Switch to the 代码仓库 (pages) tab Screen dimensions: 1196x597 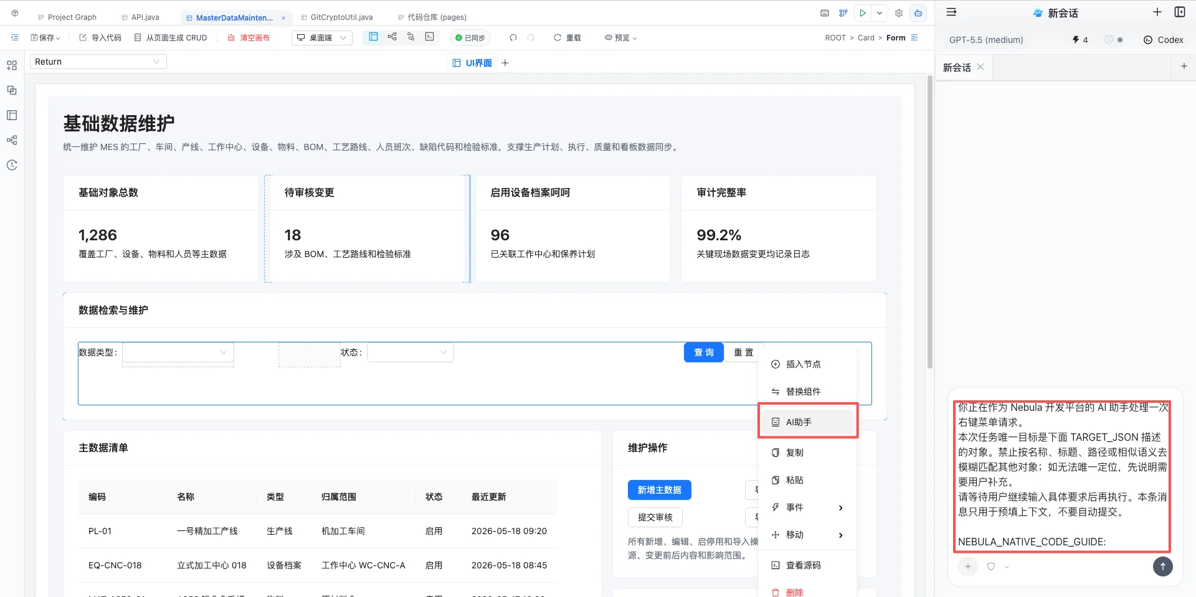(x=432, y=17)
